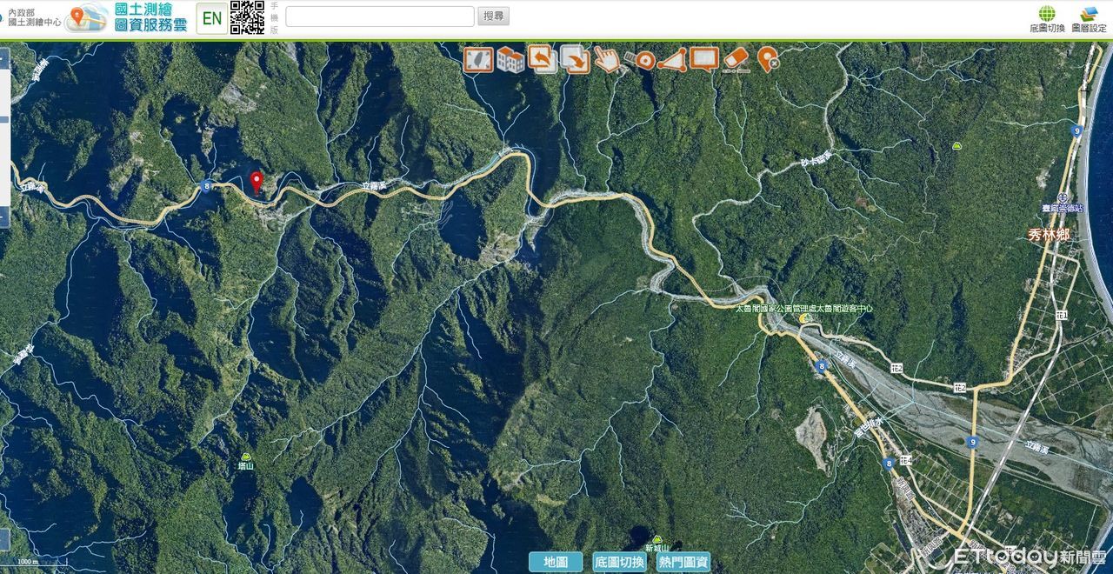Screen dimensions: 1113x574
Task: Open 圖層設定 layer settings at top right
Action: pyautogui.click(x=1089, y=18)
